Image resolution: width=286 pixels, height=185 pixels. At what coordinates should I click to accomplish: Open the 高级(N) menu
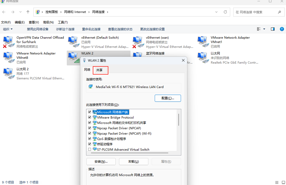click(48, 22)
